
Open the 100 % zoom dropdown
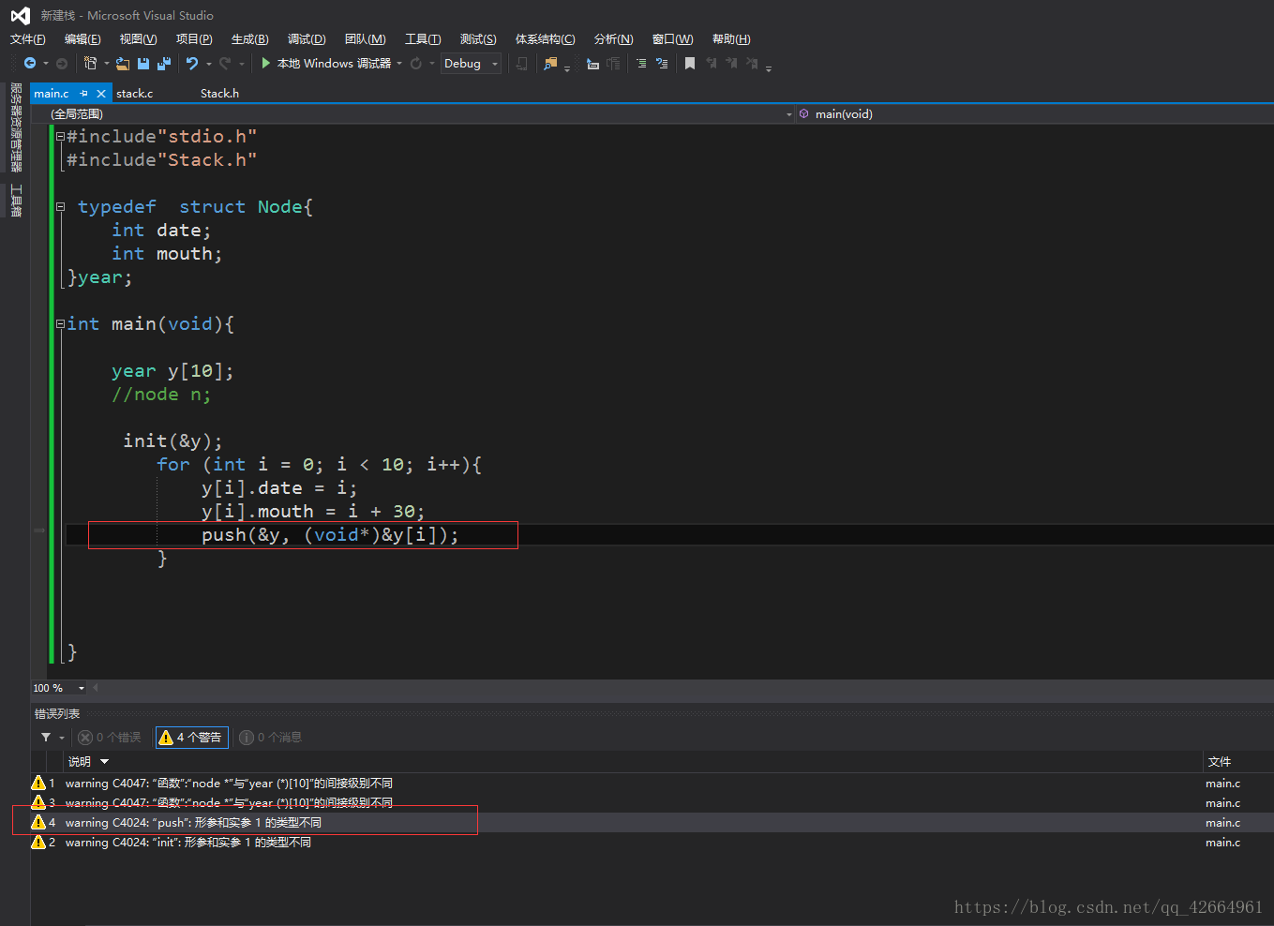click(x=59, y=688)
